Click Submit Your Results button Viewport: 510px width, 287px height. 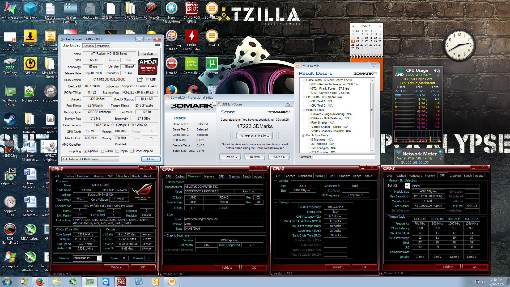click(x=255, y=136)
